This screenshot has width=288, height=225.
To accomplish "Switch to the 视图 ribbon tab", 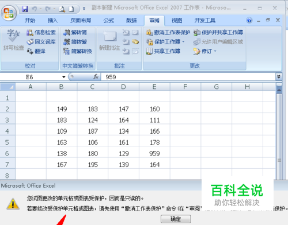I will coord(177,20).
